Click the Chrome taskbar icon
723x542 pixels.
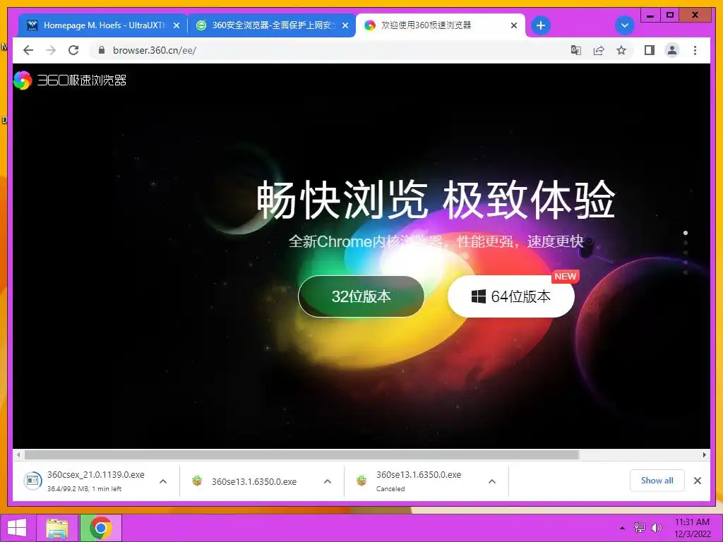(101, 528)
